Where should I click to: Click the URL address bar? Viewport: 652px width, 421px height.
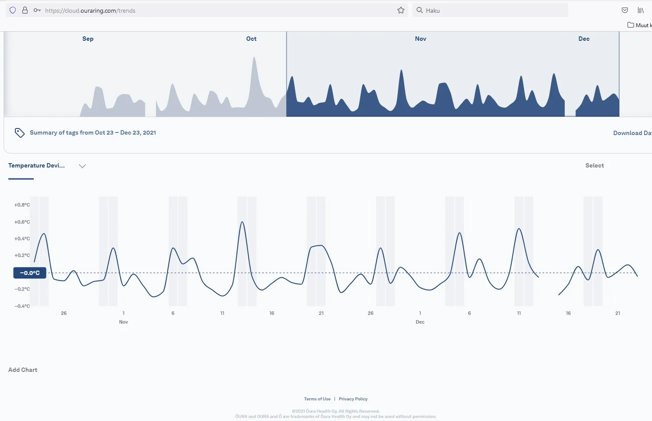pyautogui.click(x=219, y=11)
